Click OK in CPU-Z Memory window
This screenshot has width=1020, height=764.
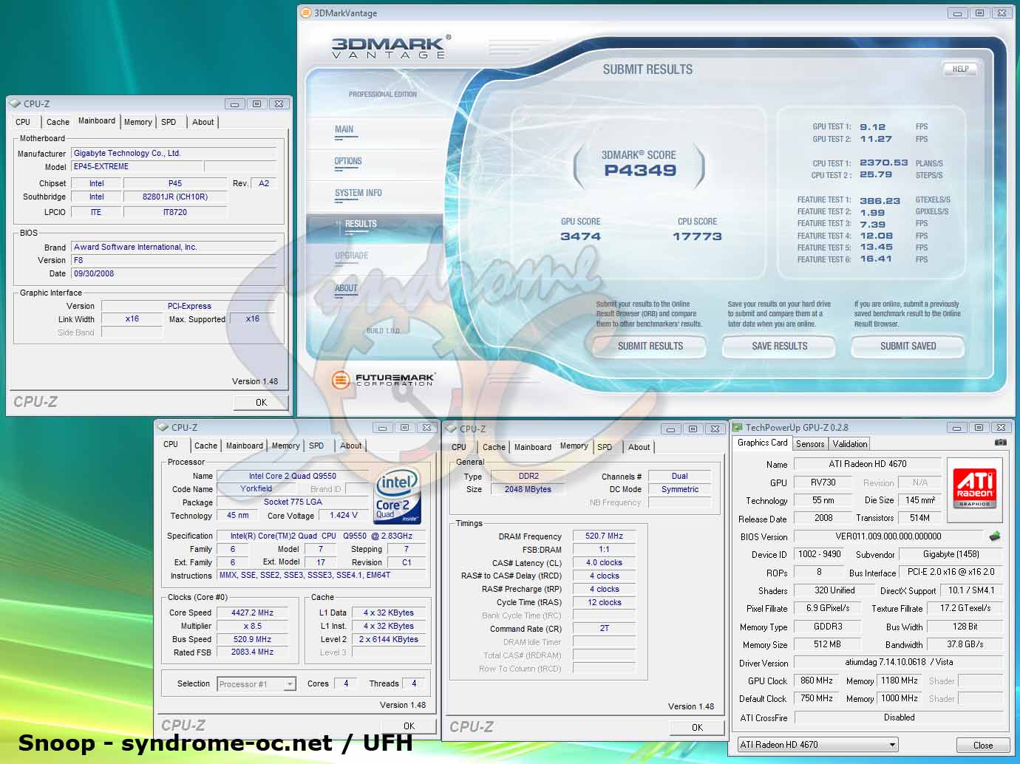click(697, 728)
